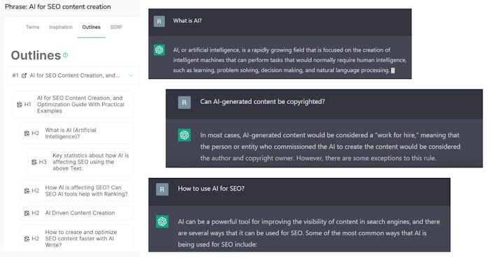The image size is (493, 257).
Task: Open the Inspiration tab
Action: click(x=61, y=27)
